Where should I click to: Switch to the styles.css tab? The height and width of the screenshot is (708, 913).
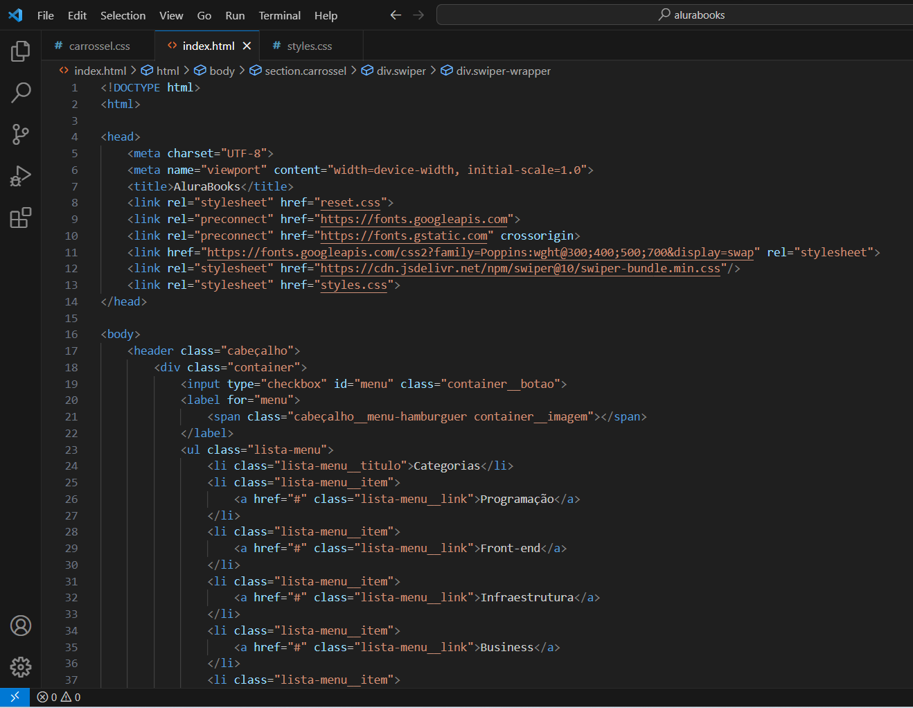(x=310, y=46)
